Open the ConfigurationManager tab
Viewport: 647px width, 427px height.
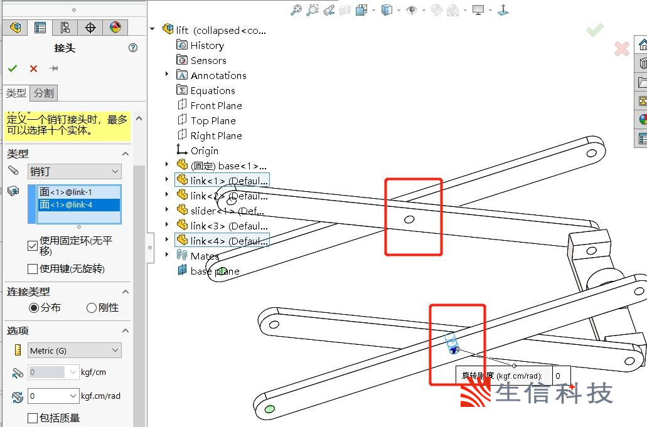(x=65, y=28)
